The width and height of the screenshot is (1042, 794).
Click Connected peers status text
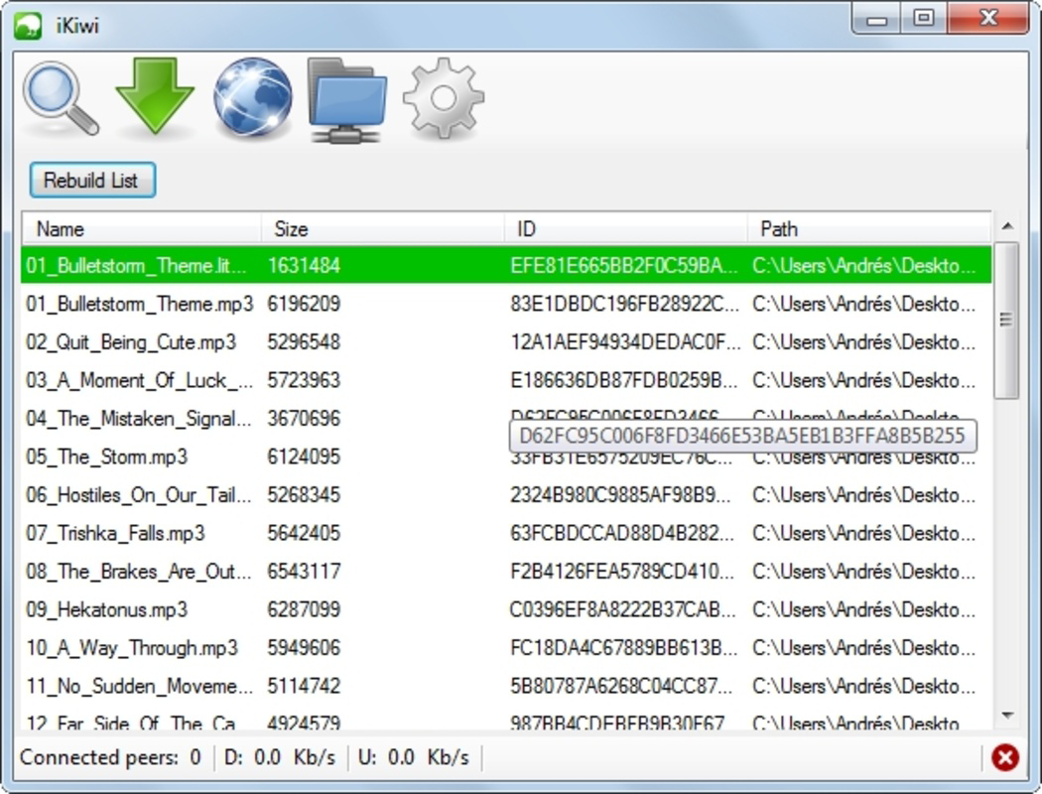coord(110,757)
